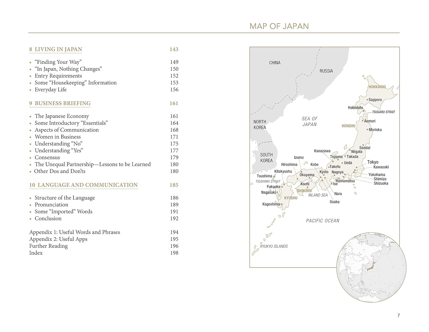
Task: Open "10 Language and Communication" chapter heading
Action: pyautogui.click(x=84, y=185)
